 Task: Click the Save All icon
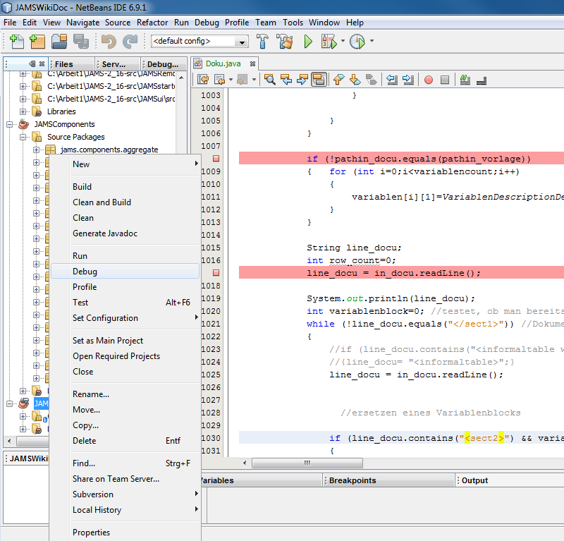coord(82,42)
